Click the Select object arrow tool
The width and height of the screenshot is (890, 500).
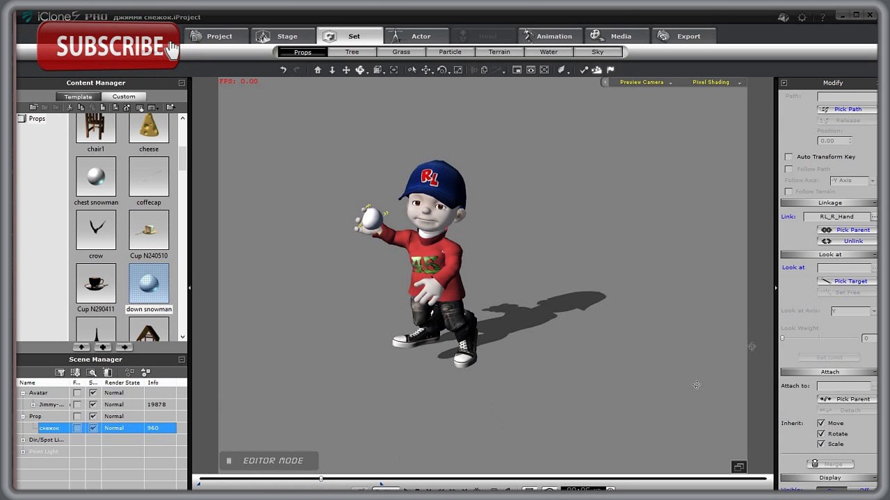coord(412,69)
